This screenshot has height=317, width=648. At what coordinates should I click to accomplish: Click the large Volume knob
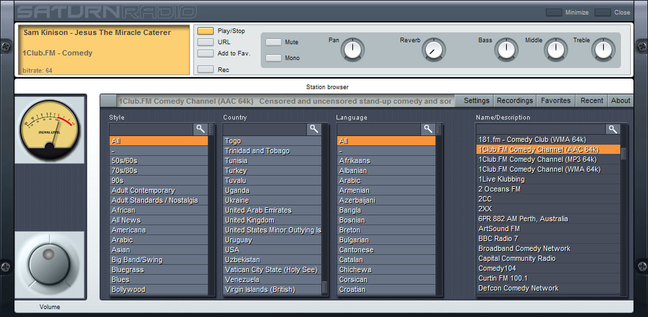50,262
